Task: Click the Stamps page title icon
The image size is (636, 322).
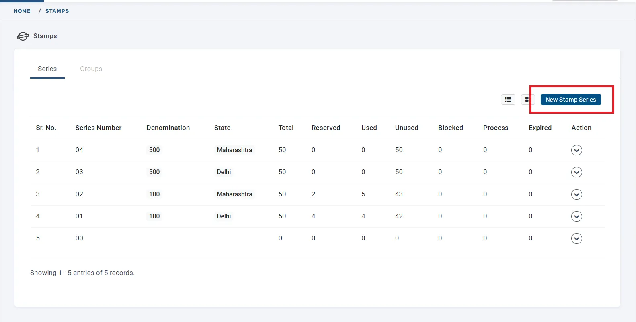Action: (23, 36)
